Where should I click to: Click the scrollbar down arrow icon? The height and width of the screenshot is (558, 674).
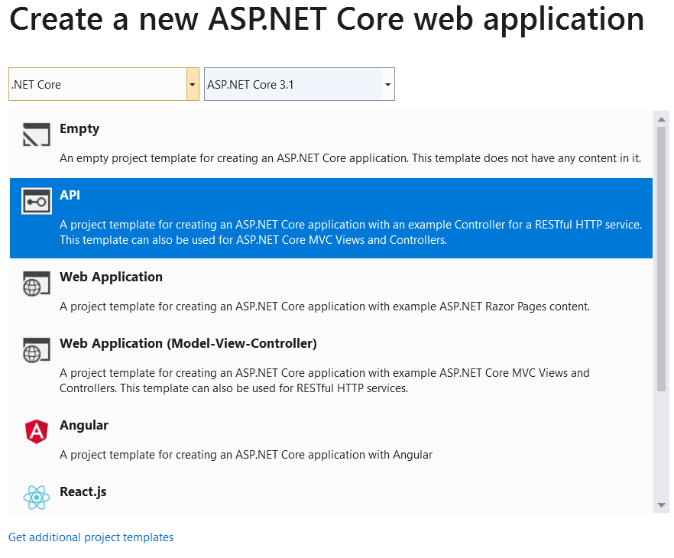(661, 504)
